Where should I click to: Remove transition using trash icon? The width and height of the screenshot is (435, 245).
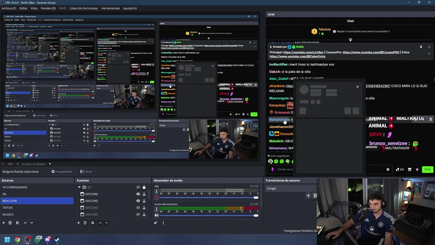315,195
